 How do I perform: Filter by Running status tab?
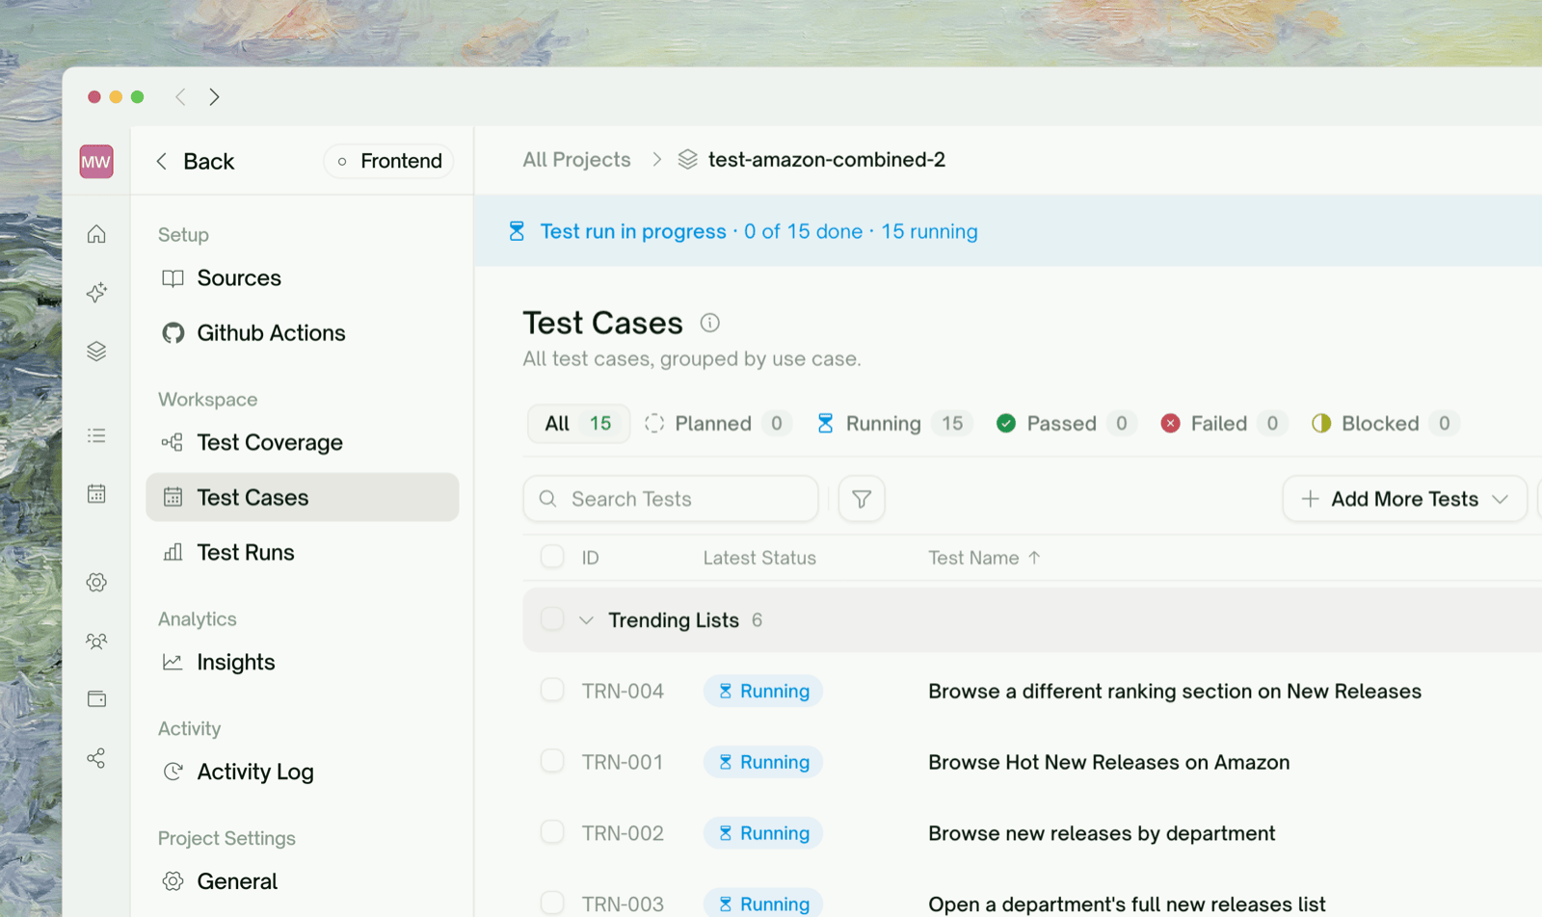(893, 424)
